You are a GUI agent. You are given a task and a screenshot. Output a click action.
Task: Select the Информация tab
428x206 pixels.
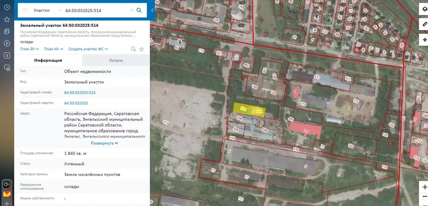click(x=48, y=60)
